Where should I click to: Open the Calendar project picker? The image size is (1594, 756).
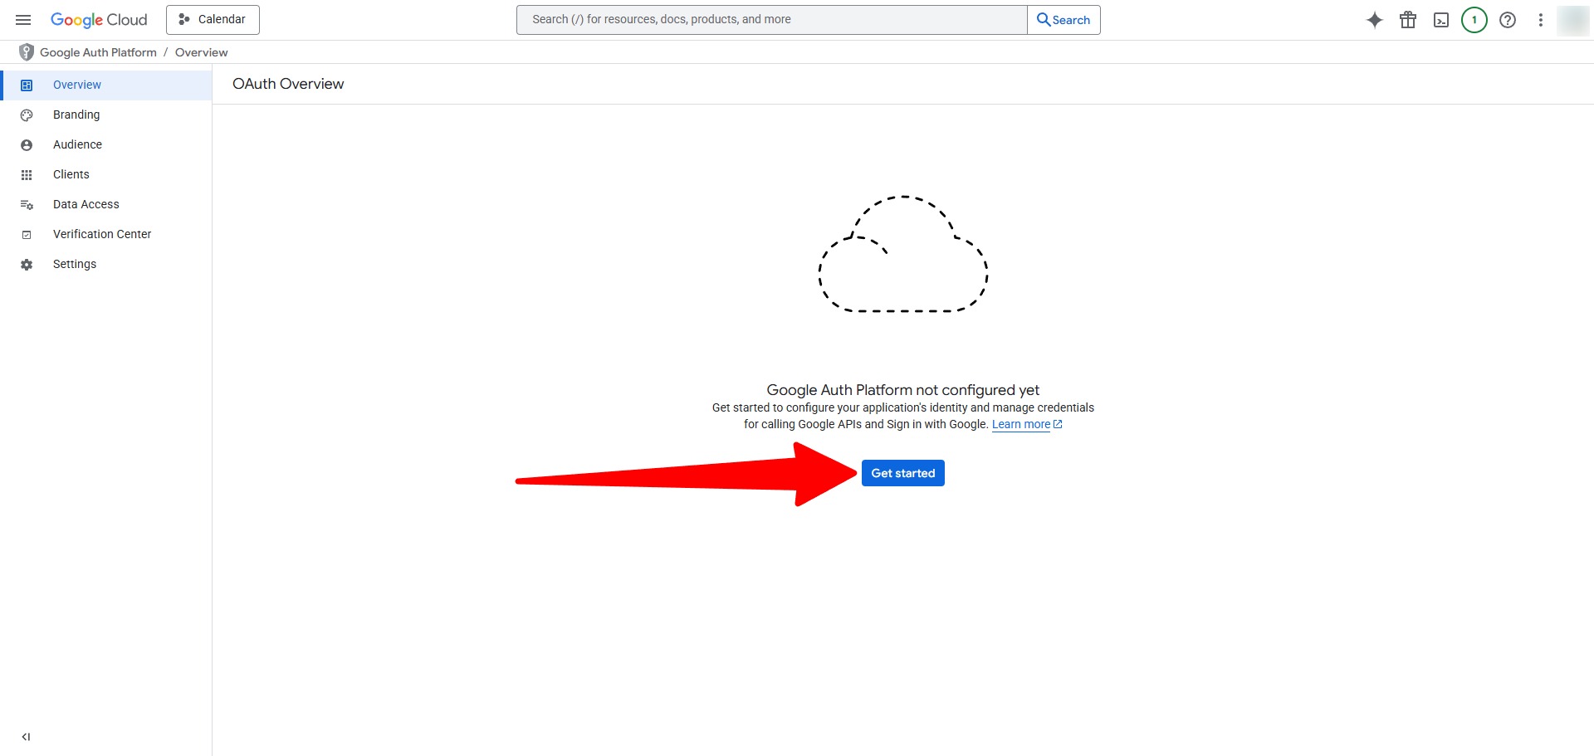point(213,20)
